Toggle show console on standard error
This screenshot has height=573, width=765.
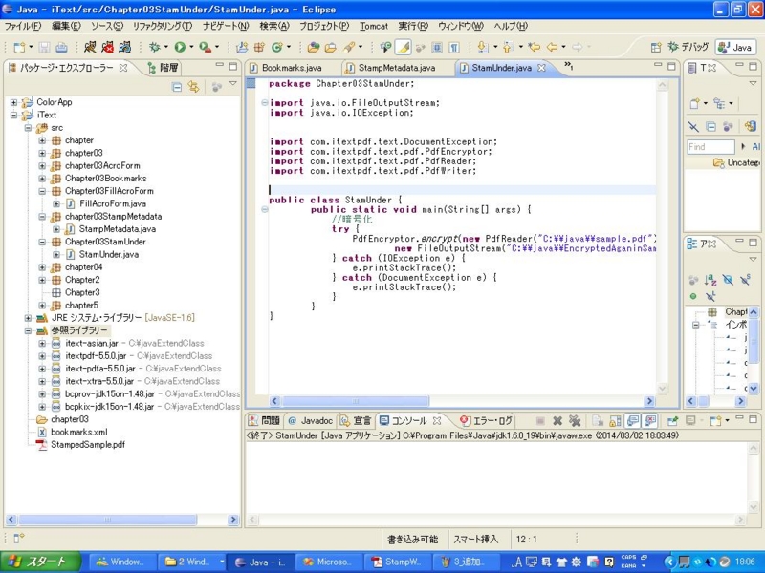coord(650,420)
